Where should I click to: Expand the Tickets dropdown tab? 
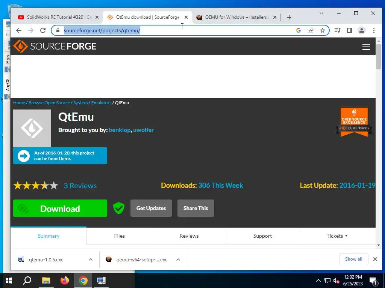coord(337,236)
